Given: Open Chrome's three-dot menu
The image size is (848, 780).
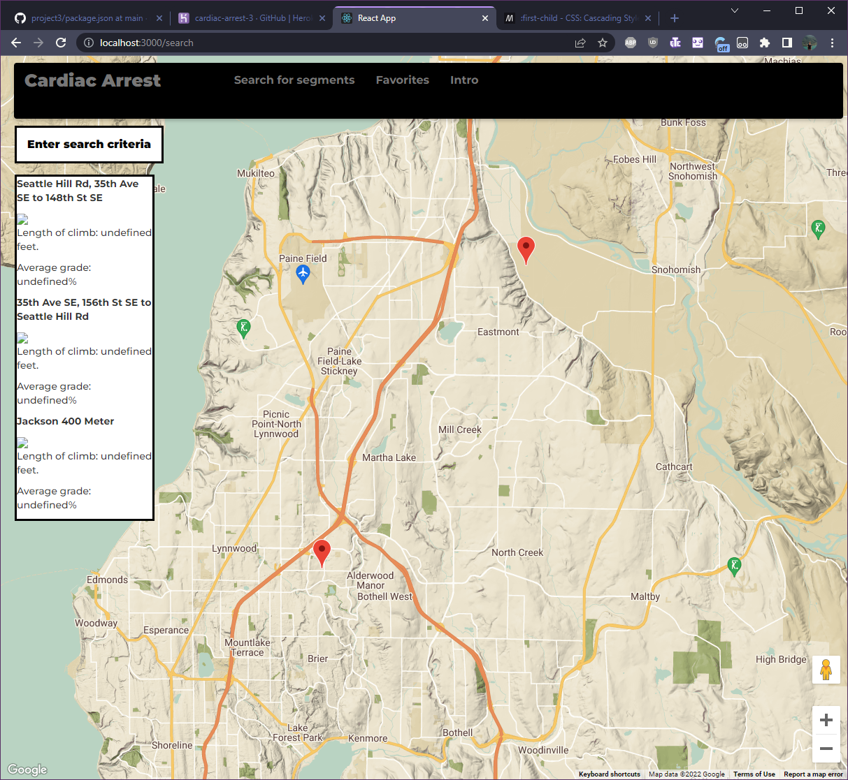Looking at the screenshot, I should pos(832,43).
